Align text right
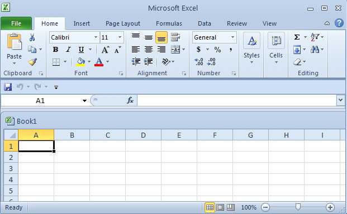This screenshot has width=347, height=214. pos(161,50)
